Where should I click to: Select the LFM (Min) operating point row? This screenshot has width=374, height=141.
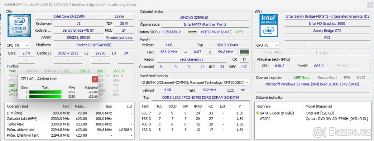70,113
